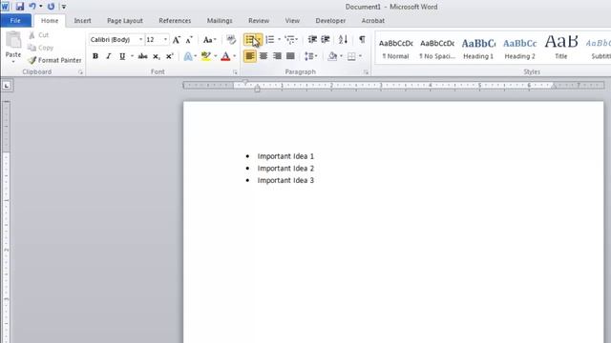Switch to the Insert tab

point(83,21)
